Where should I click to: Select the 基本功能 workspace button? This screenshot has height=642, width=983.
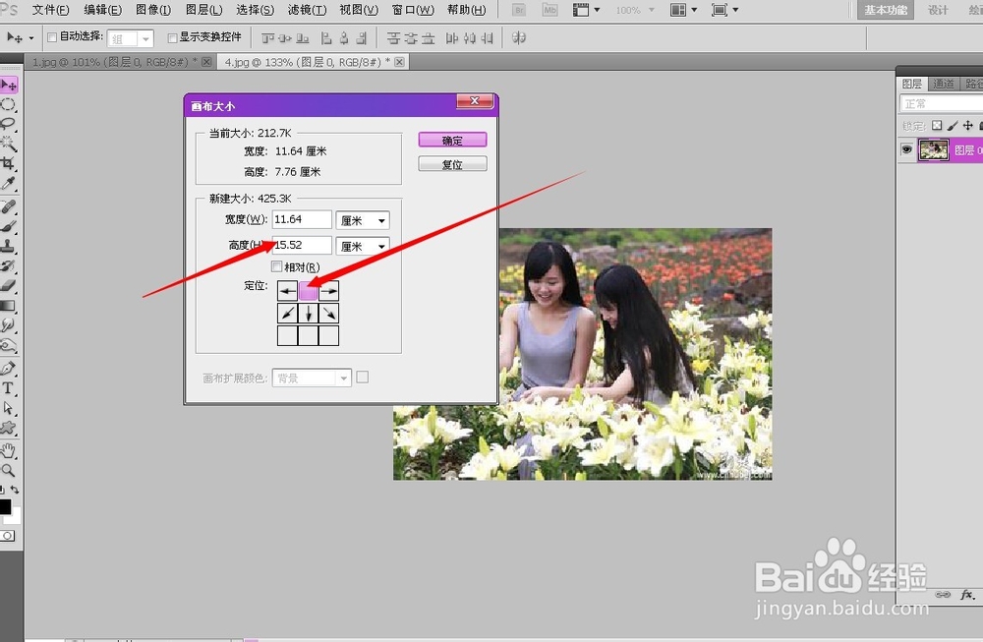(x=886, y=10)
